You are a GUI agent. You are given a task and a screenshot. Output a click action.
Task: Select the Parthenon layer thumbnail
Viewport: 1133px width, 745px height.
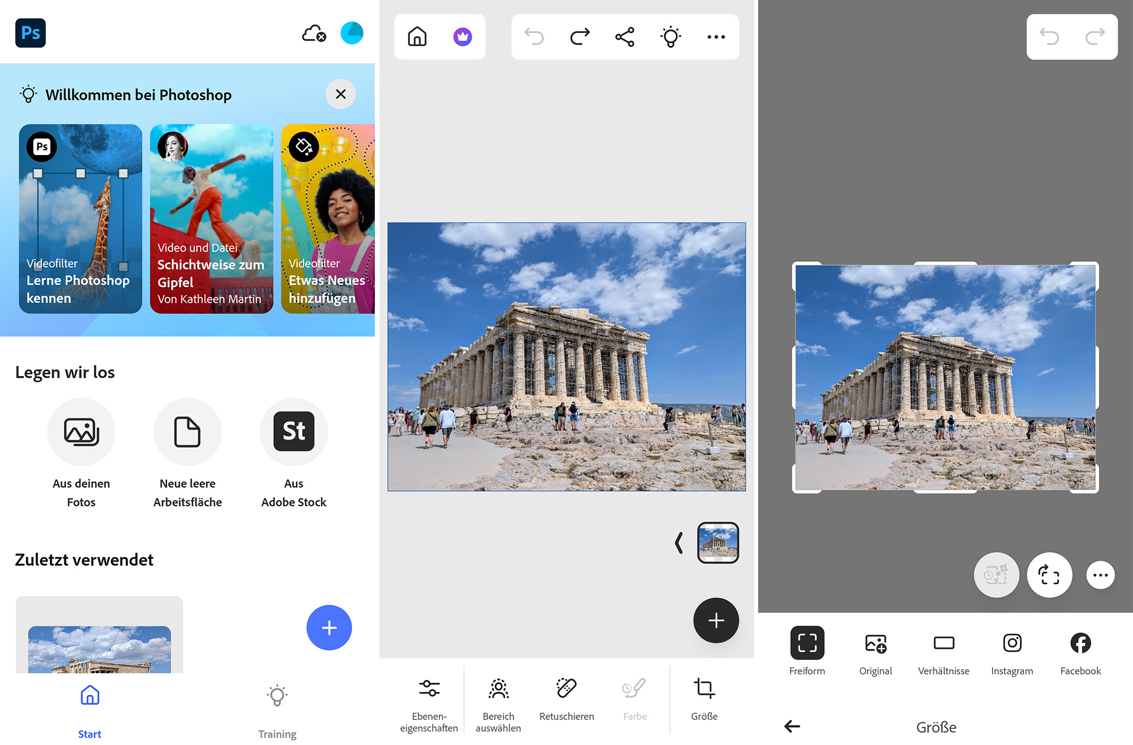coord(718,543)
